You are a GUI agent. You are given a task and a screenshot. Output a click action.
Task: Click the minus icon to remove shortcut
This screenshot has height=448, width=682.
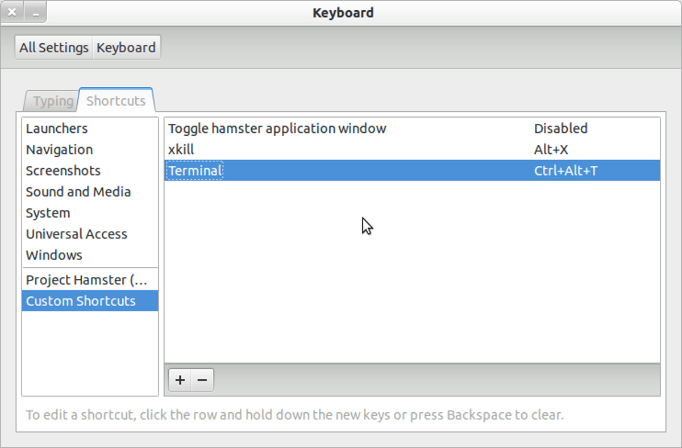pos(202,380)
